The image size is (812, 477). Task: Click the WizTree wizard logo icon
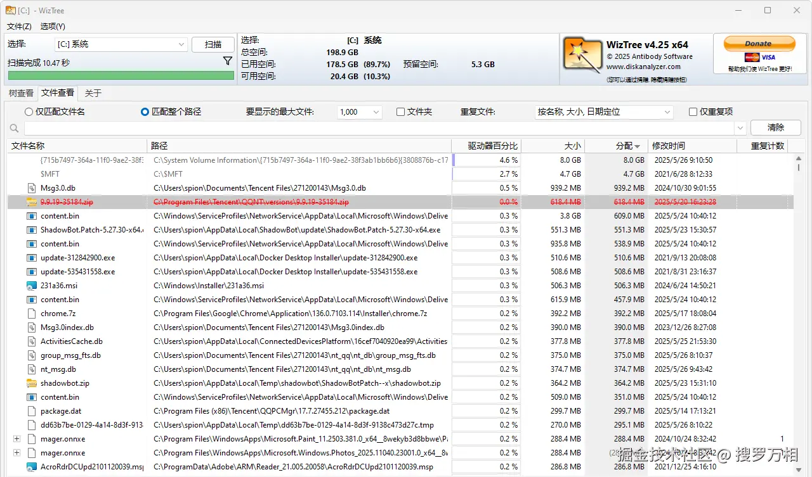[x=582, y=55]
